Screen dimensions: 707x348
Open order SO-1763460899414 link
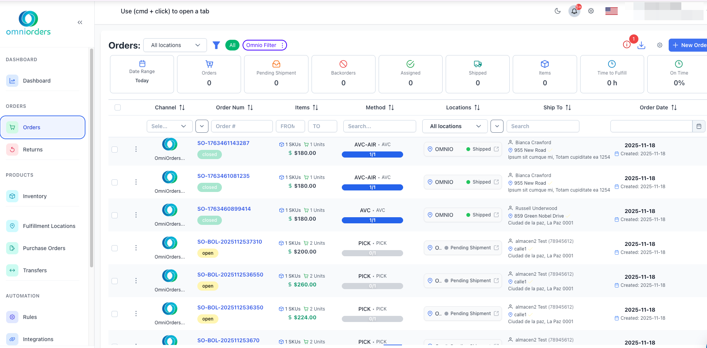click(x=224, y=209)
